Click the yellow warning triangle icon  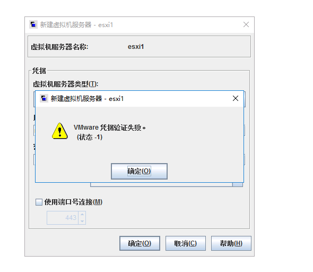[x=60, y=131]
